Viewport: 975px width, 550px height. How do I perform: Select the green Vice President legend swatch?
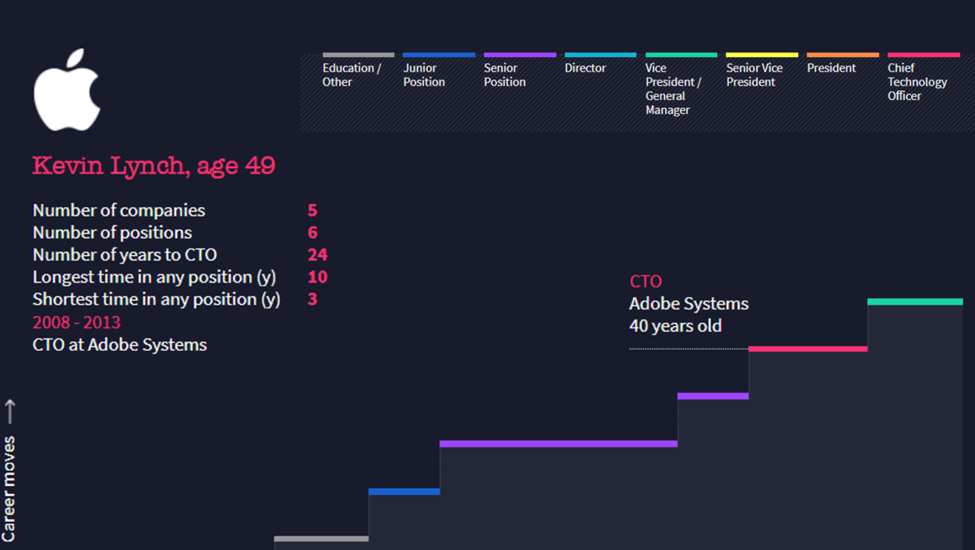(681, 55)
